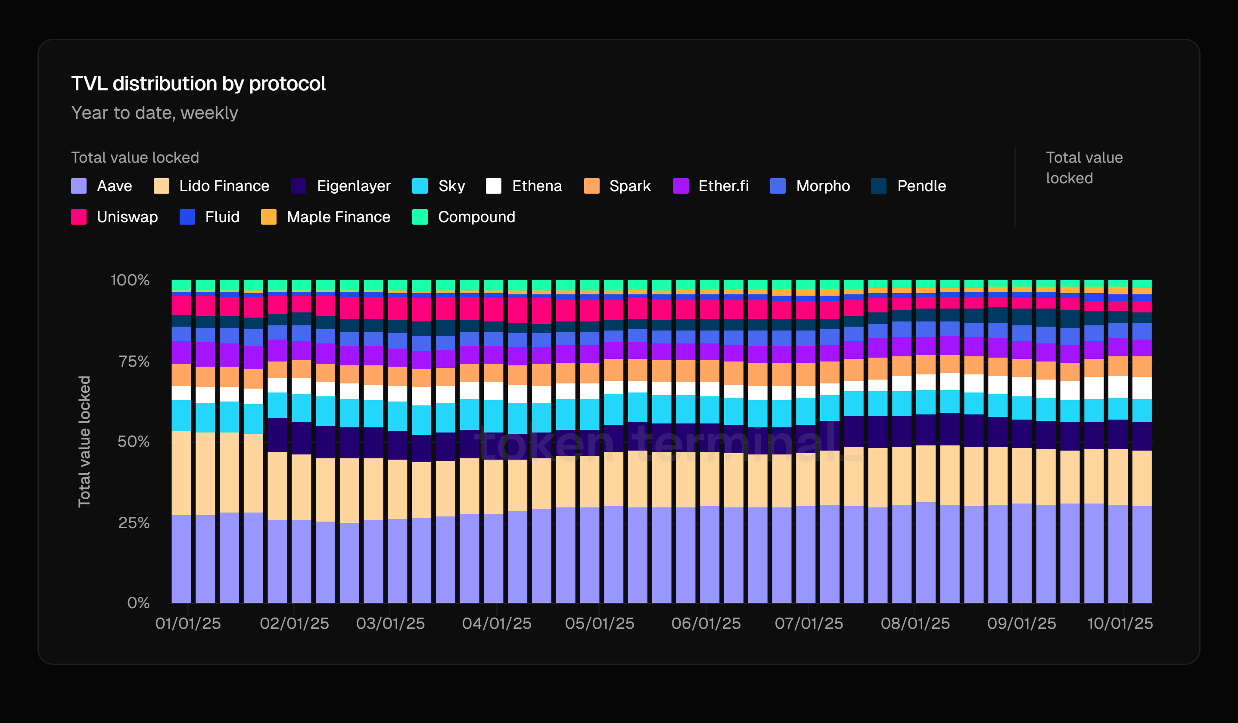
Task: Click the 10/01/25 x-axis date label
Action: 1120,623
